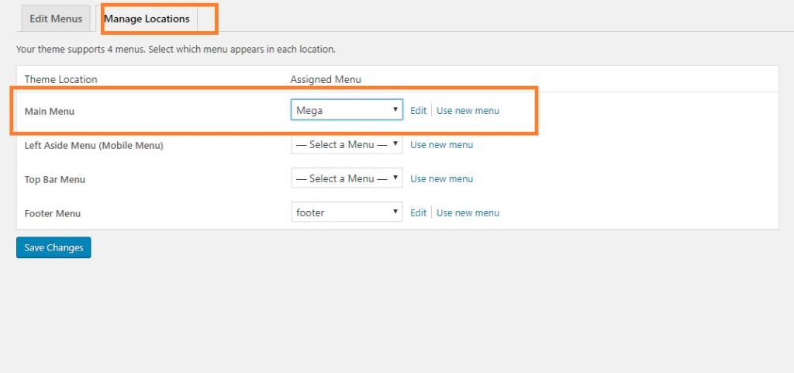This screenshot has width=794, height=373.
Task: Select the Main Menu location label
Action: pyautogui.click(x=49, y=112)
